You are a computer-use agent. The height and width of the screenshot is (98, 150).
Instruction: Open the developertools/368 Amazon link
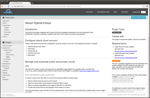pyautogui.click(x=126, y=58)
